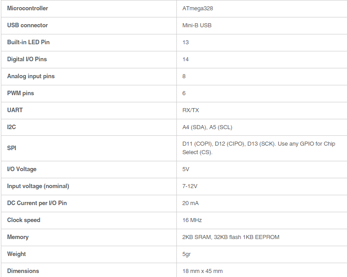
Task: Click the Built-in LED Pin label
Action: point(28,42)
